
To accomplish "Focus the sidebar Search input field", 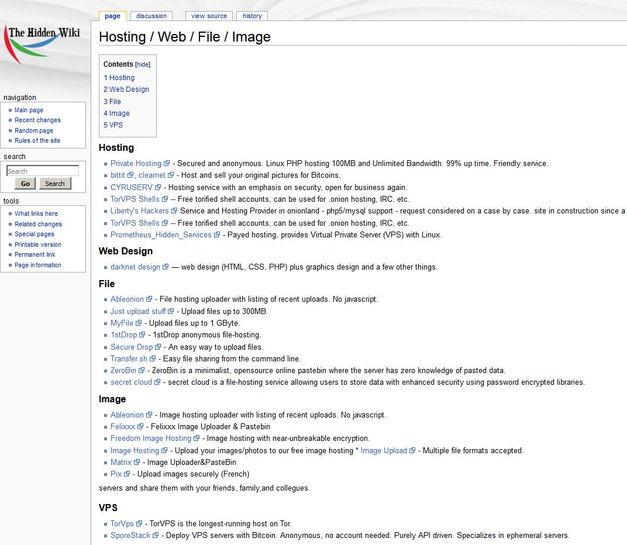I will (42, 171).
